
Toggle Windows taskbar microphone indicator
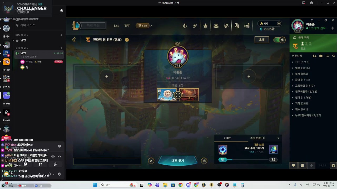pyautogui.click(x=295, y=185)
